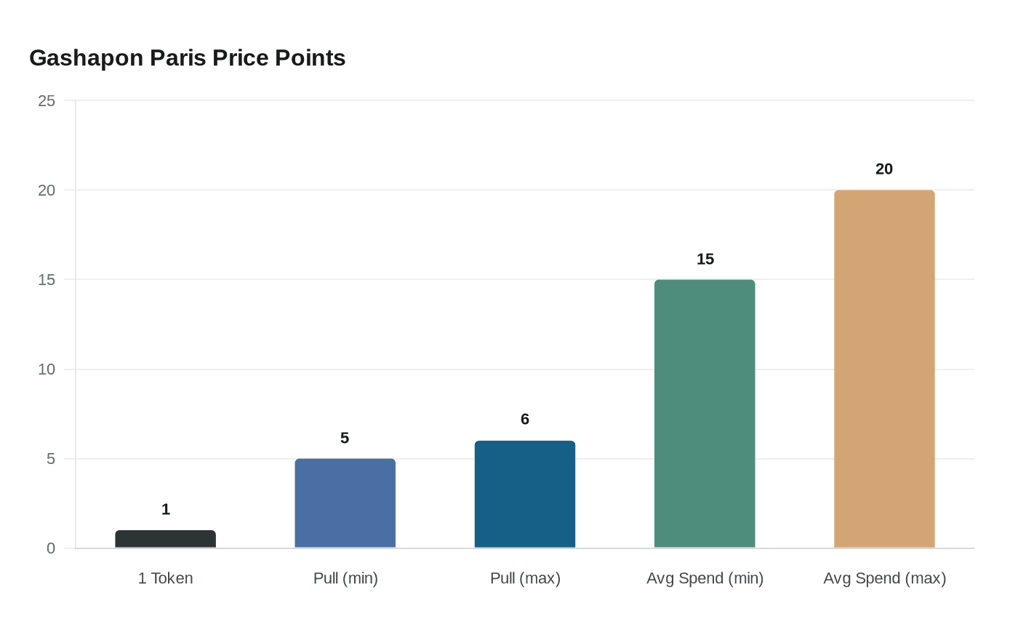Click the value label 1 above first bar
The image size is (1018, 640).
pyautogui.click(x=166, y=509)
